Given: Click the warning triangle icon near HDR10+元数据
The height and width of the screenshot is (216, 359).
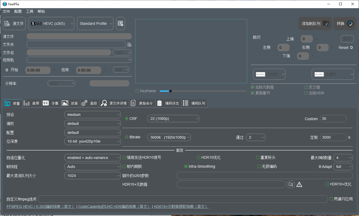Looking at the screenshot, I should (299, 184).
